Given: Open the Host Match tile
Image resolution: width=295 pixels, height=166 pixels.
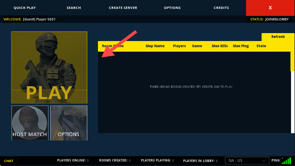Looking at the screenshot, I should coord(30,123).
